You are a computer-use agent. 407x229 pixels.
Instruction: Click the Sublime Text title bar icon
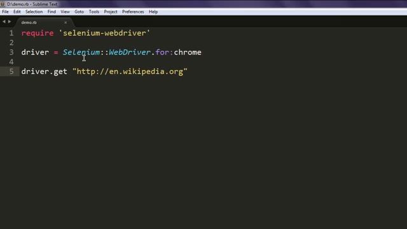tap(3, 4)
